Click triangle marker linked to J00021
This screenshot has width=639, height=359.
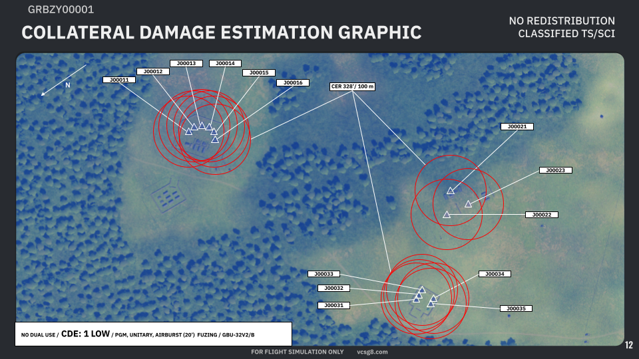point(451,191)
